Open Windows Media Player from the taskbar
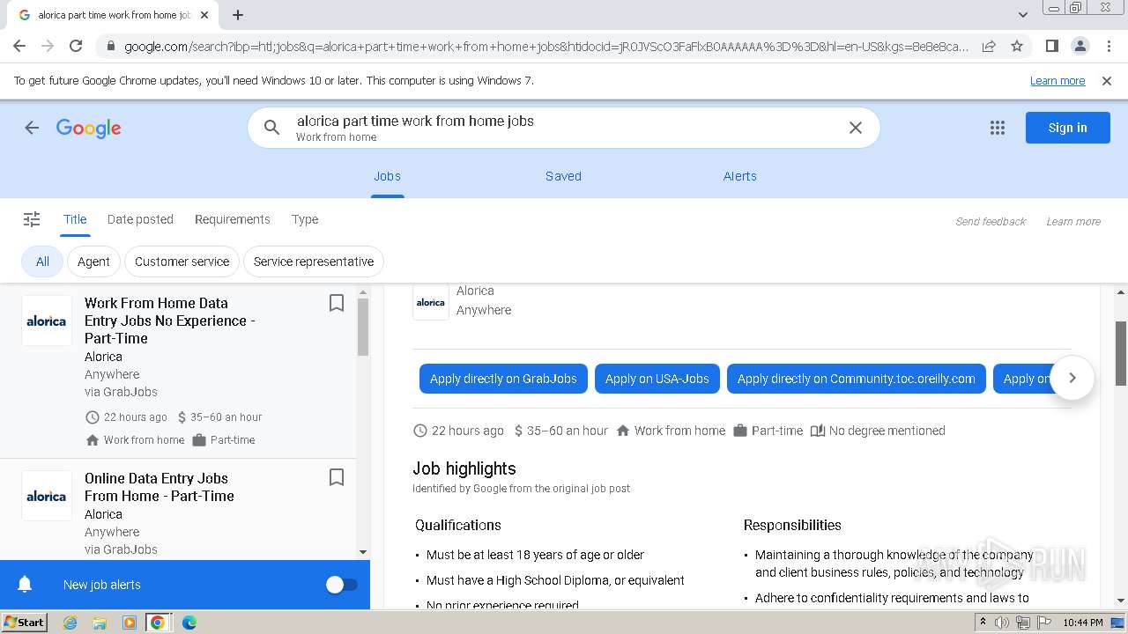 tap(129, 623)
